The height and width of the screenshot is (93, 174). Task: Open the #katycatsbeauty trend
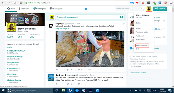tap(14, 80)
